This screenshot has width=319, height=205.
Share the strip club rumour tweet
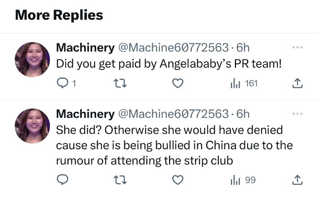[x=297, y=180]
